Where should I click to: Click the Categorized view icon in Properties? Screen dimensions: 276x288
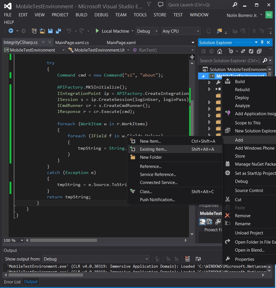(202, 222)
